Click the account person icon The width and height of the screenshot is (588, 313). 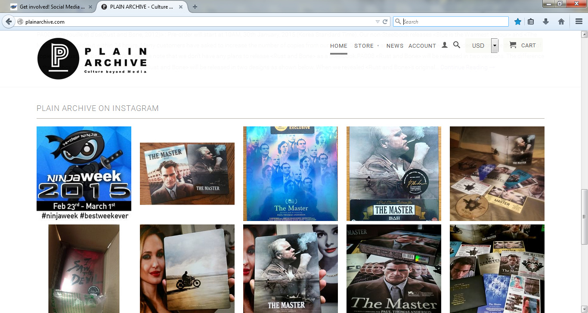tap(445, 45)
